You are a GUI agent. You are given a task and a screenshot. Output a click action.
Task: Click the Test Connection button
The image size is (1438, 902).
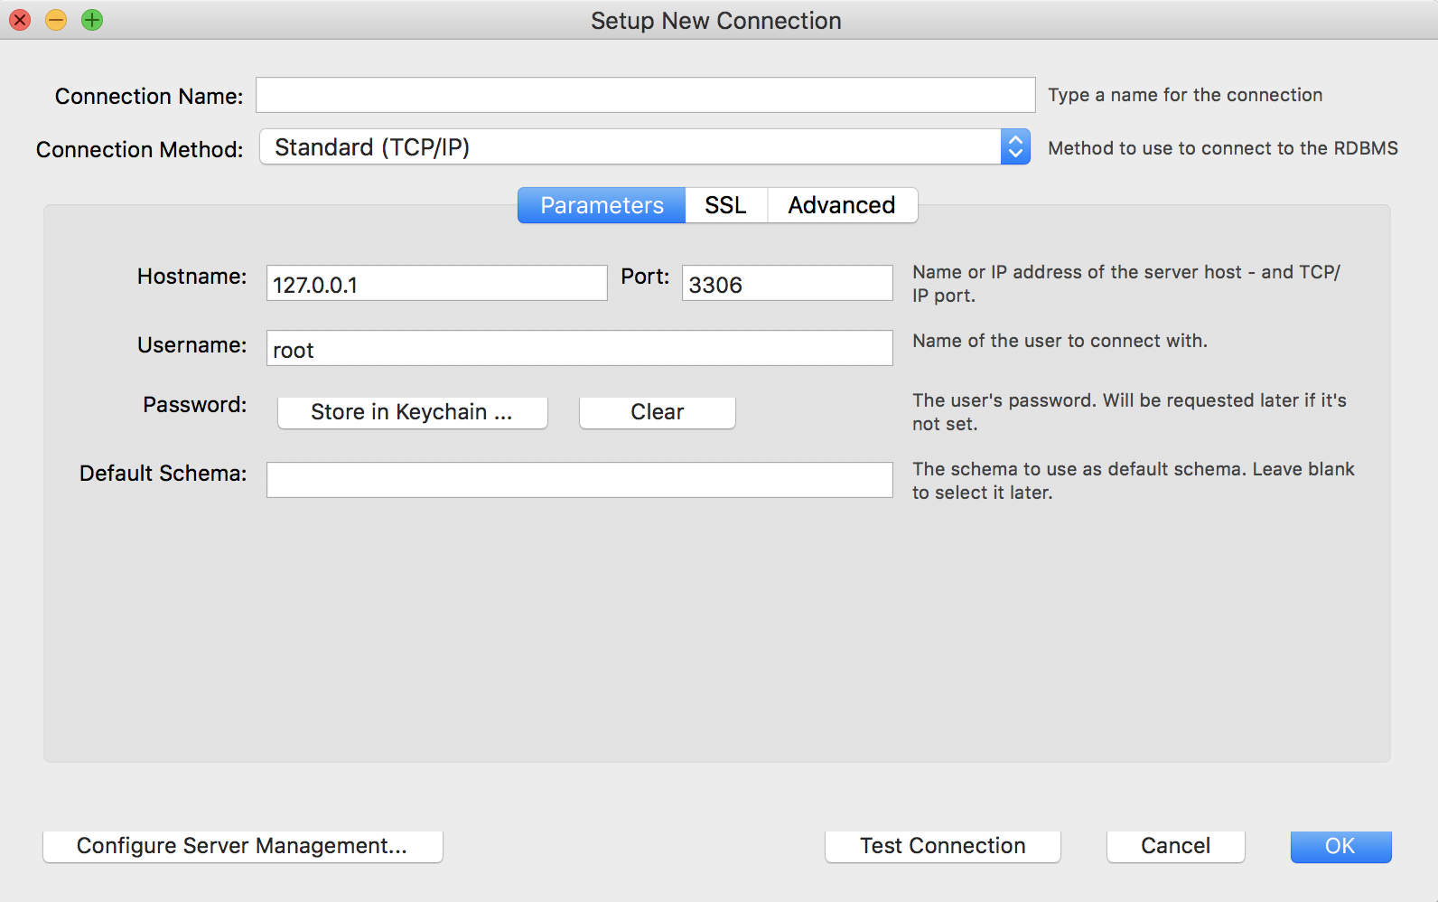point(943,846)
